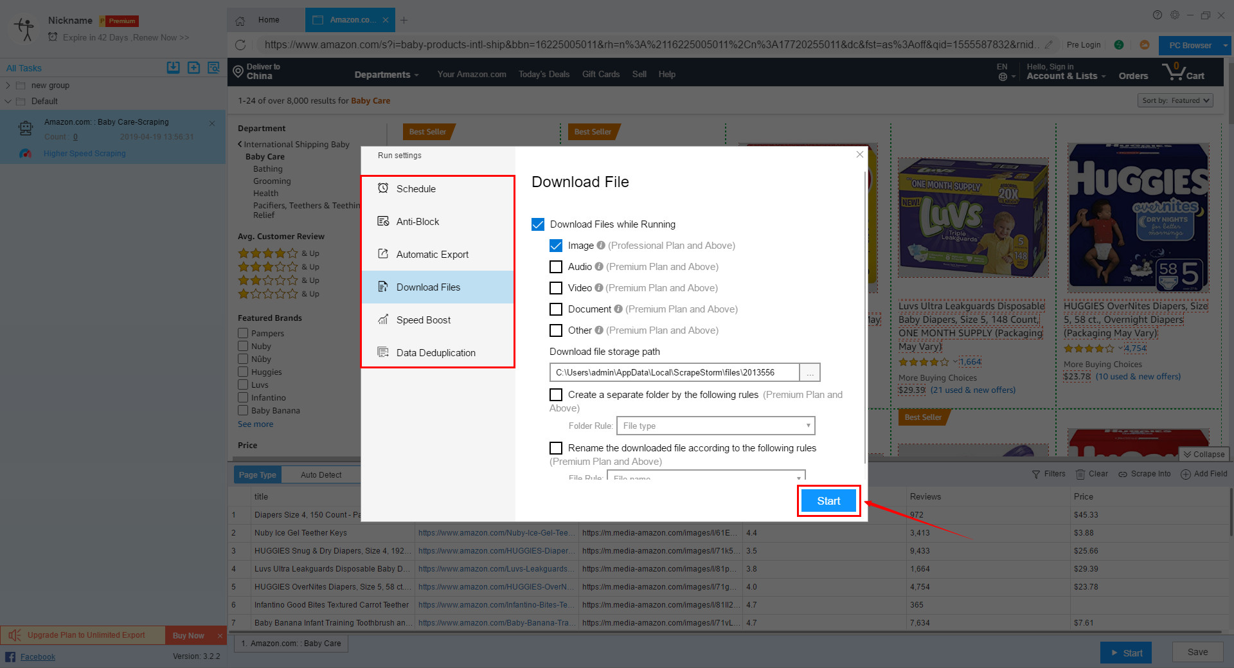1234x668 pixels.
Task: Open Sort by Featured dropdown
Action: 1176,100
